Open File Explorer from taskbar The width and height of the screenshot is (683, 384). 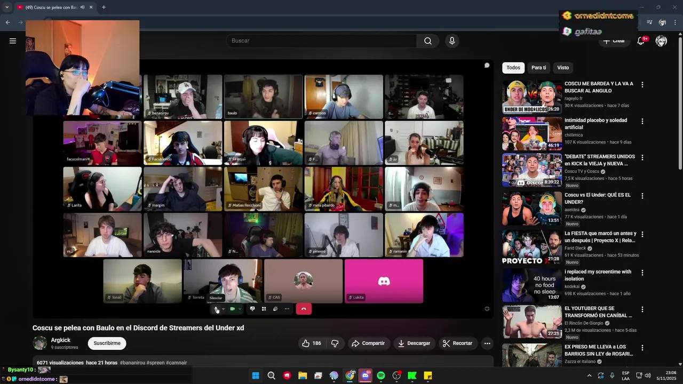point(303,375)
